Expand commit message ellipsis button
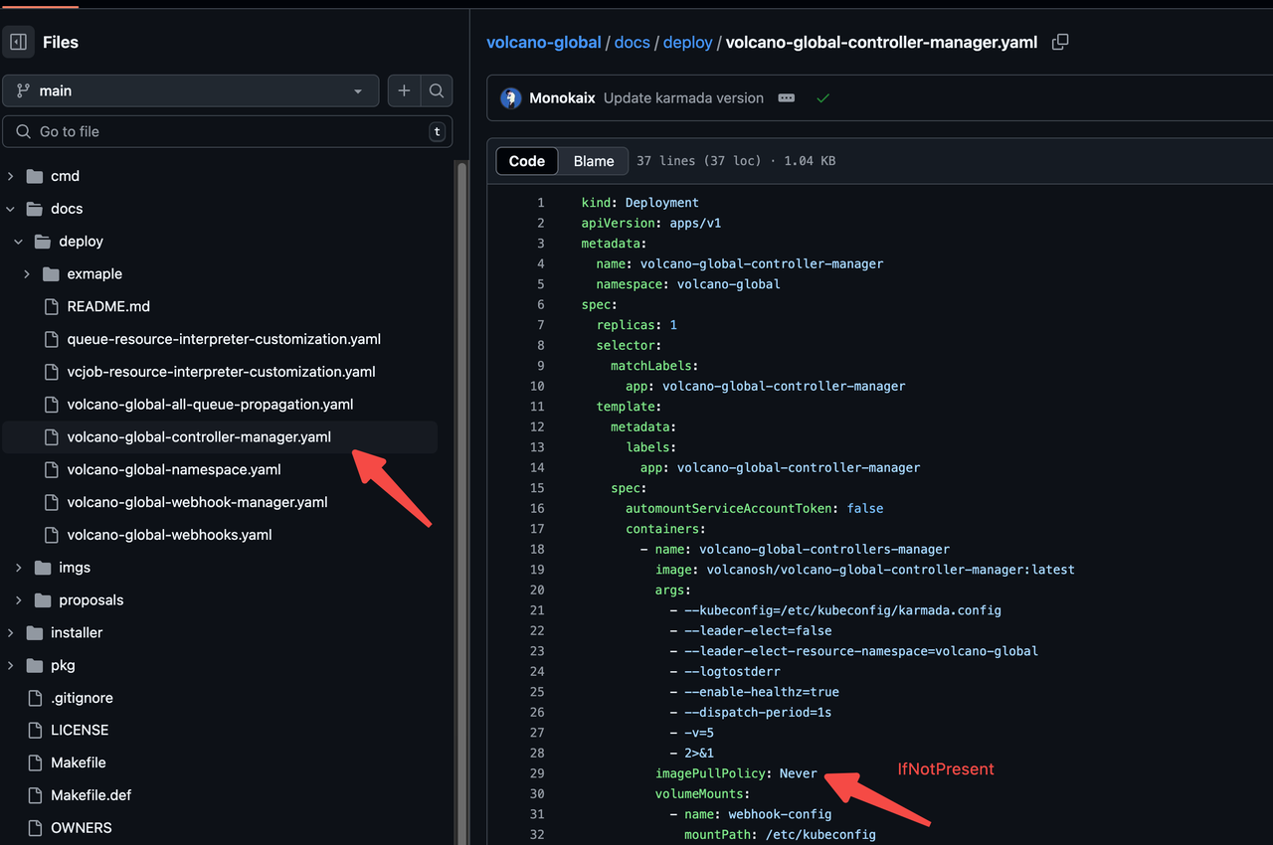Image resolution: width=1273 pixels, height=845 pixels. [786, 98]
